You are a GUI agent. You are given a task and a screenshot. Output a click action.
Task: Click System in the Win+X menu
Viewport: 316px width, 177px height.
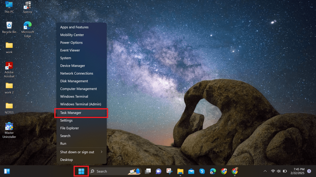click(x=81, y=58)
